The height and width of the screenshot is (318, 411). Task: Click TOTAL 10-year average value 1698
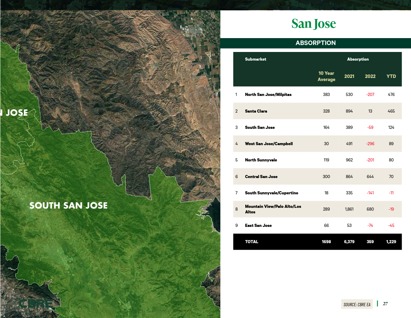(326, 242)
